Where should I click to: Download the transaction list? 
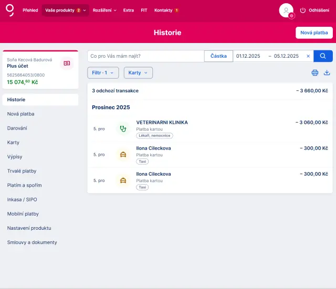(x=327, y=73)
